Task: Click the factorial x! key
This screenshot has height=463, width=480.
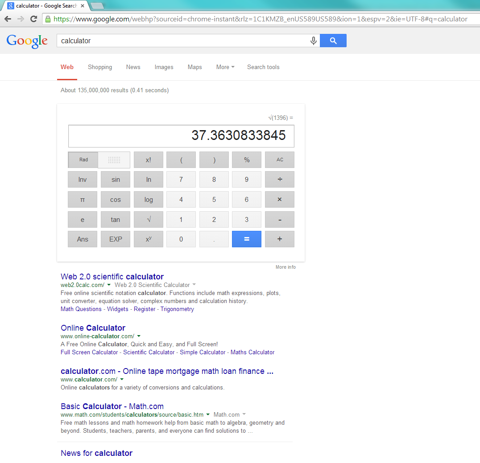Action: click(x=149, y=160)
